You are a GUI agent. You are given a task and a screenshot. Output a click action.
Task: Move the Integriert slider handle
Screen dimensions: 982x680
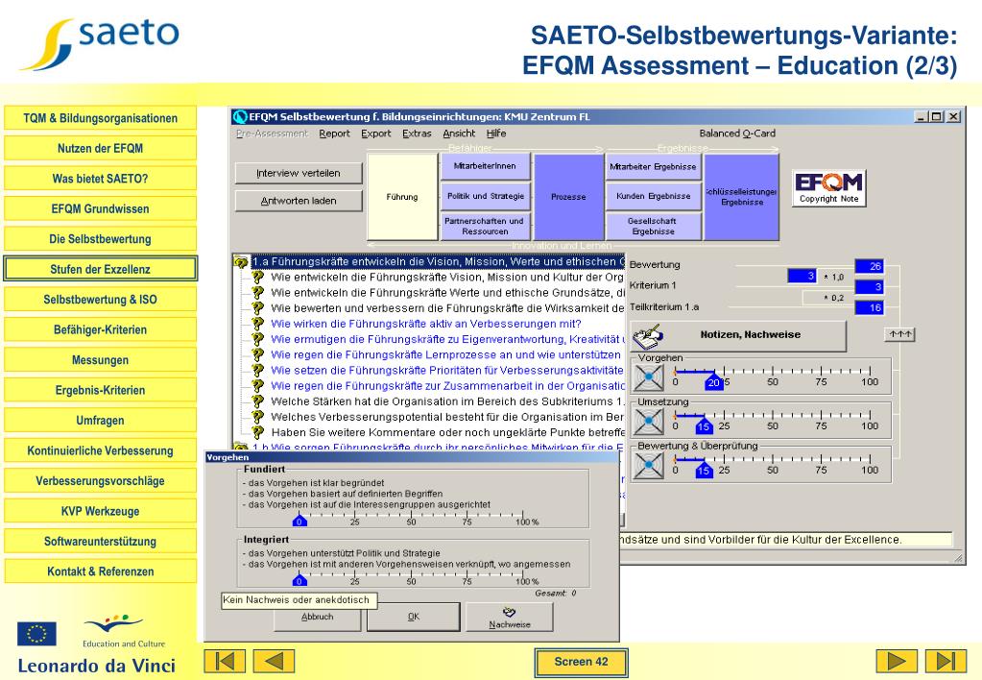pos(299,580)
